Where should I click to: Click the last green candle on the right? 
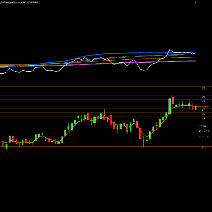tap(195, 108)
